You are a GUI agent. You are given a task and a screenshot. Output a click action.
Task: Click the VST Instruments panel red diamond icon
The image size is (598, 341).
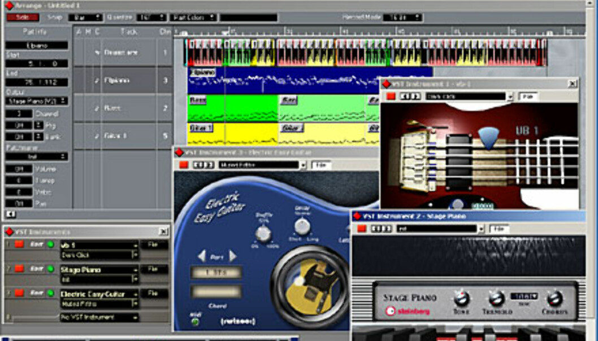click(x=9, y=231)
